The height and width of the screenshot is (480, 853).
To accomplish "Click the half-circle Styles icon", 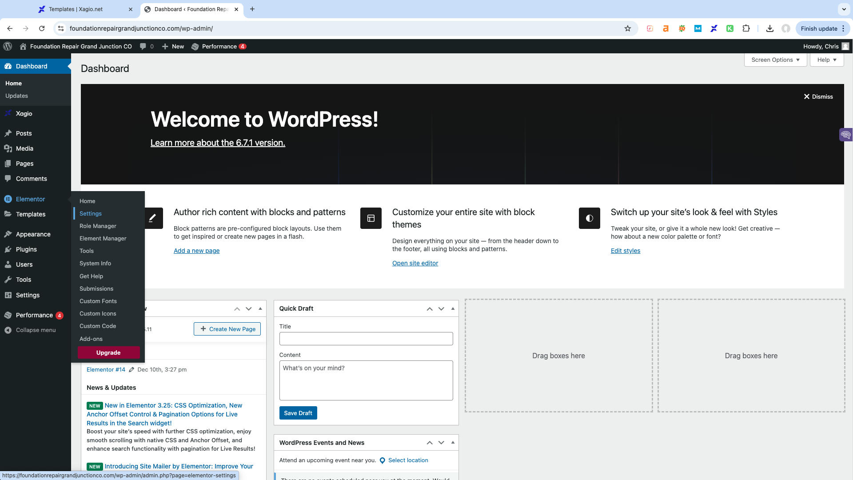I will click(x=590, y=218).
